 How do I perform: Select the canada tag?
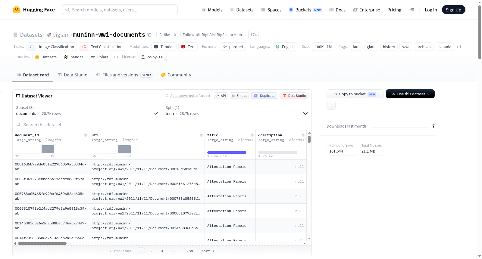[x=445, y=47]
